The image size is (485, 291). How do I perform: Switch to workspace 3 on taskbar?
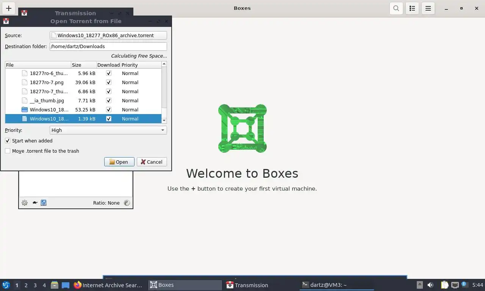[x=35, y=285]
